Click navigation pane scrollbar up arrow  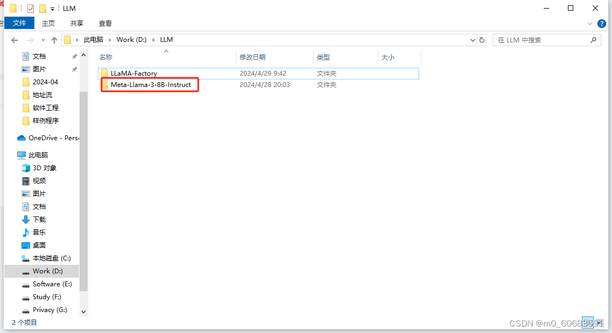pos(83,55)
